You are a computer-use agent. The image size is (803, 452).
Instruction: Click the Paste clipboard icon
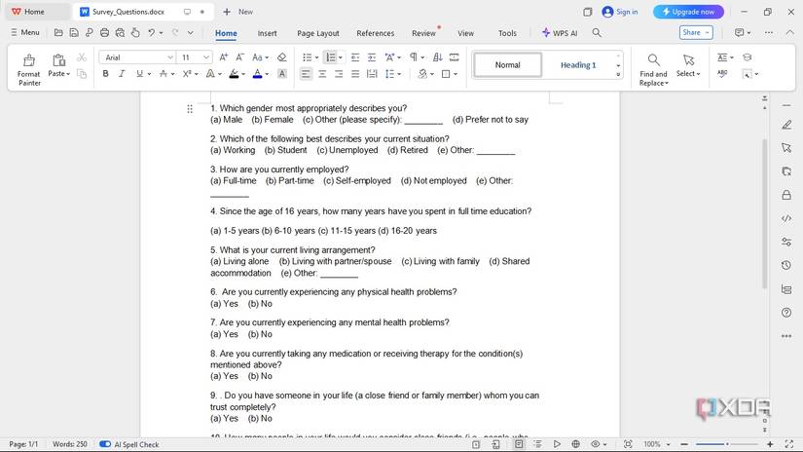coord(59,60)
